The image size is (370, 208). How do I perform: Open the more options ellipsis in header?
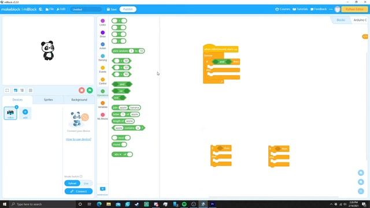(331, 9)
